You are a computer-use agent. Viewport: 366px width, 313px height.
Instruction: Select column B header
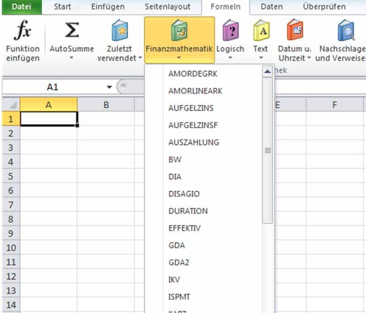[x=106, y=105]
